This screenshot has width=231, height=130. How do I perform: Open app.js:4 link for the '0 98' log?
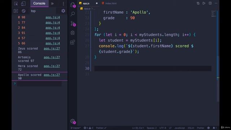[53, 17]
